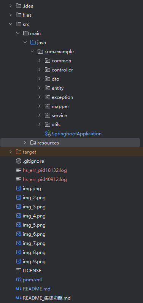Select the controller package name

pos(62,70)
